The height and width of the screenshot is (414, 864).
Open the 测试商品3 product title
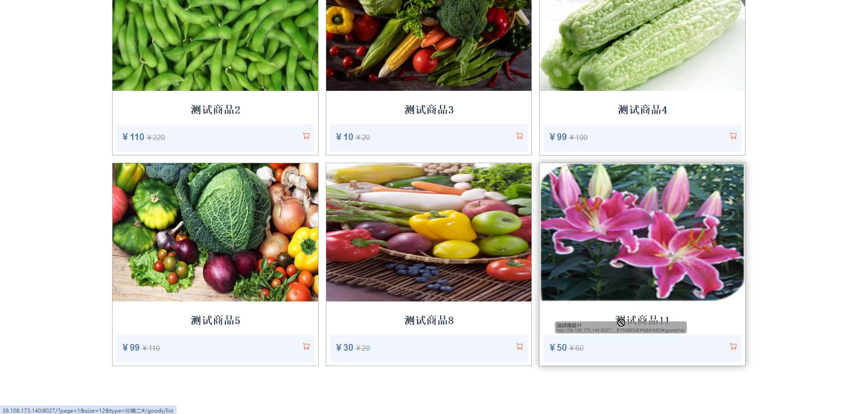point(429,110)
